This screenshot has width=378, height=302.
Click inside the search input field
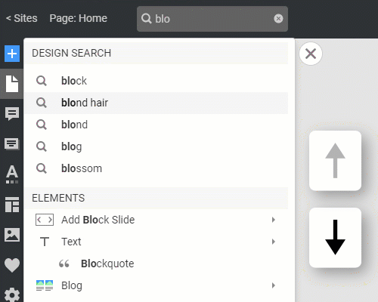[x=213, y=19]
